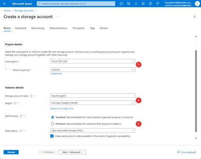Viewport: 201px width, 159px height.
Task: Switch to the Basics tab
Action: [x=7, y=28]
